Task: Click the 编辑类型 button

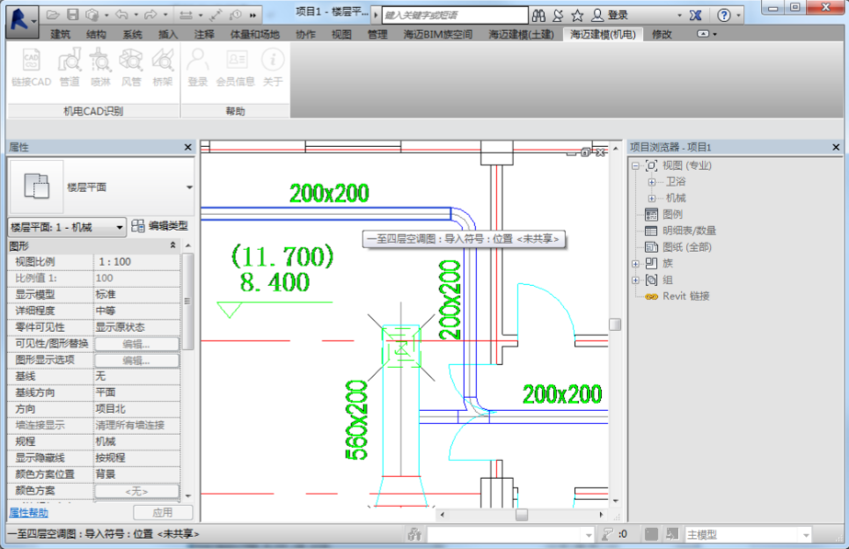Action: [x=160, y=226]
